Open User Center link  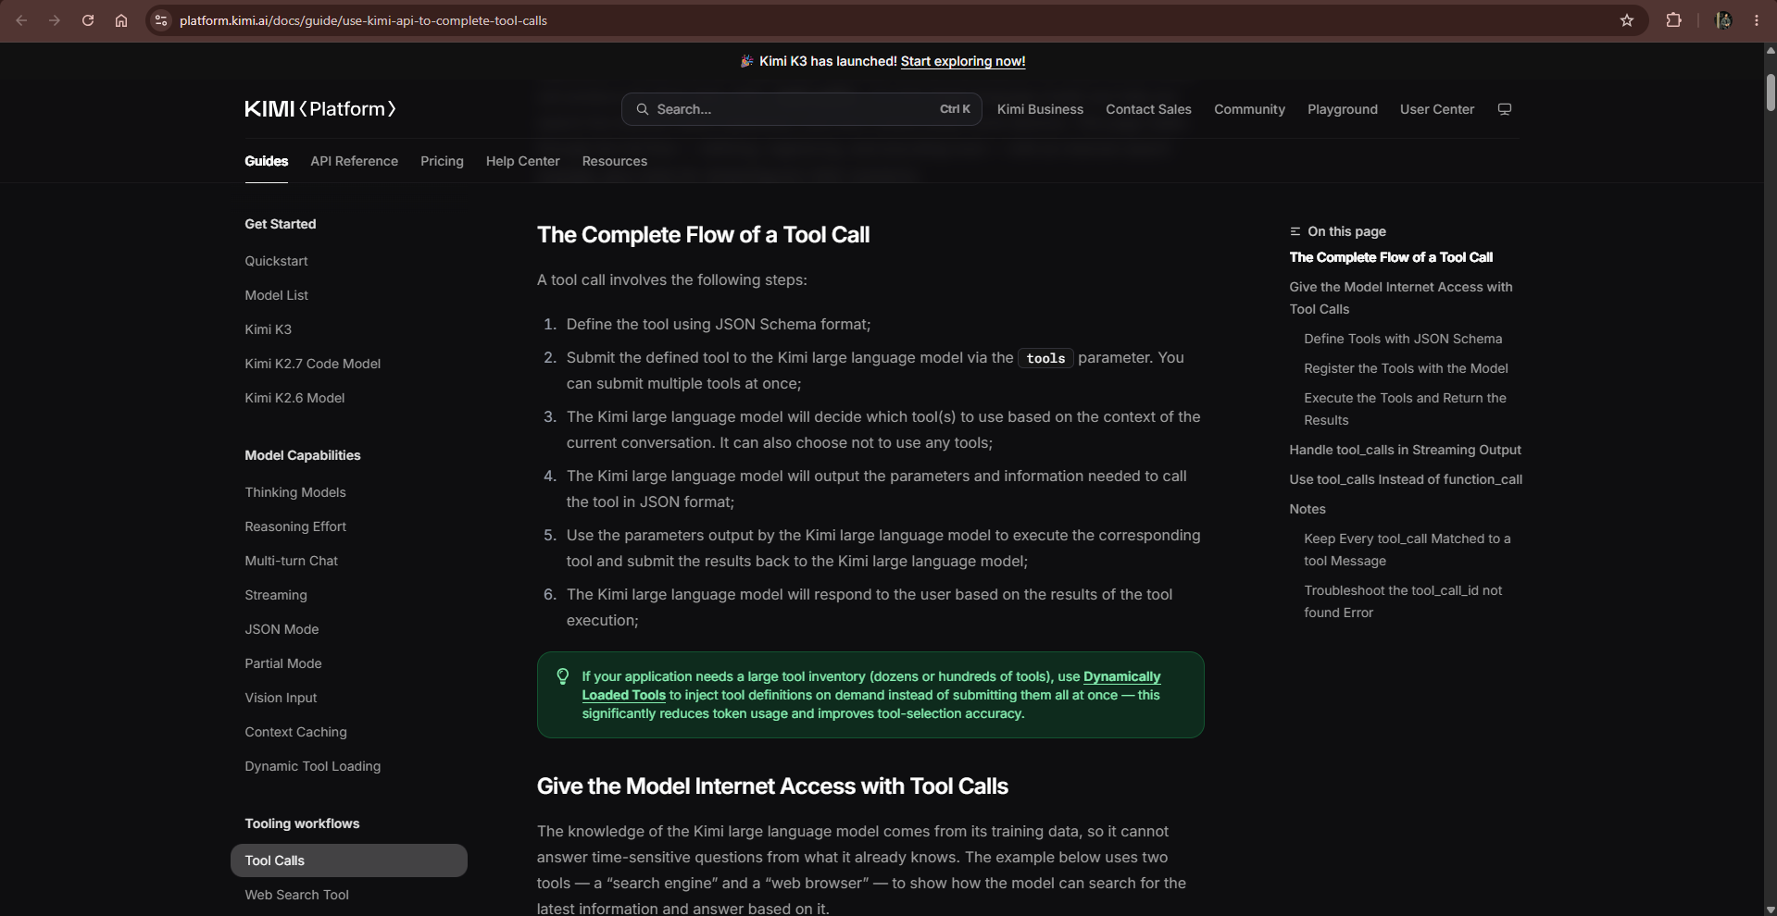click(1436, 109)
